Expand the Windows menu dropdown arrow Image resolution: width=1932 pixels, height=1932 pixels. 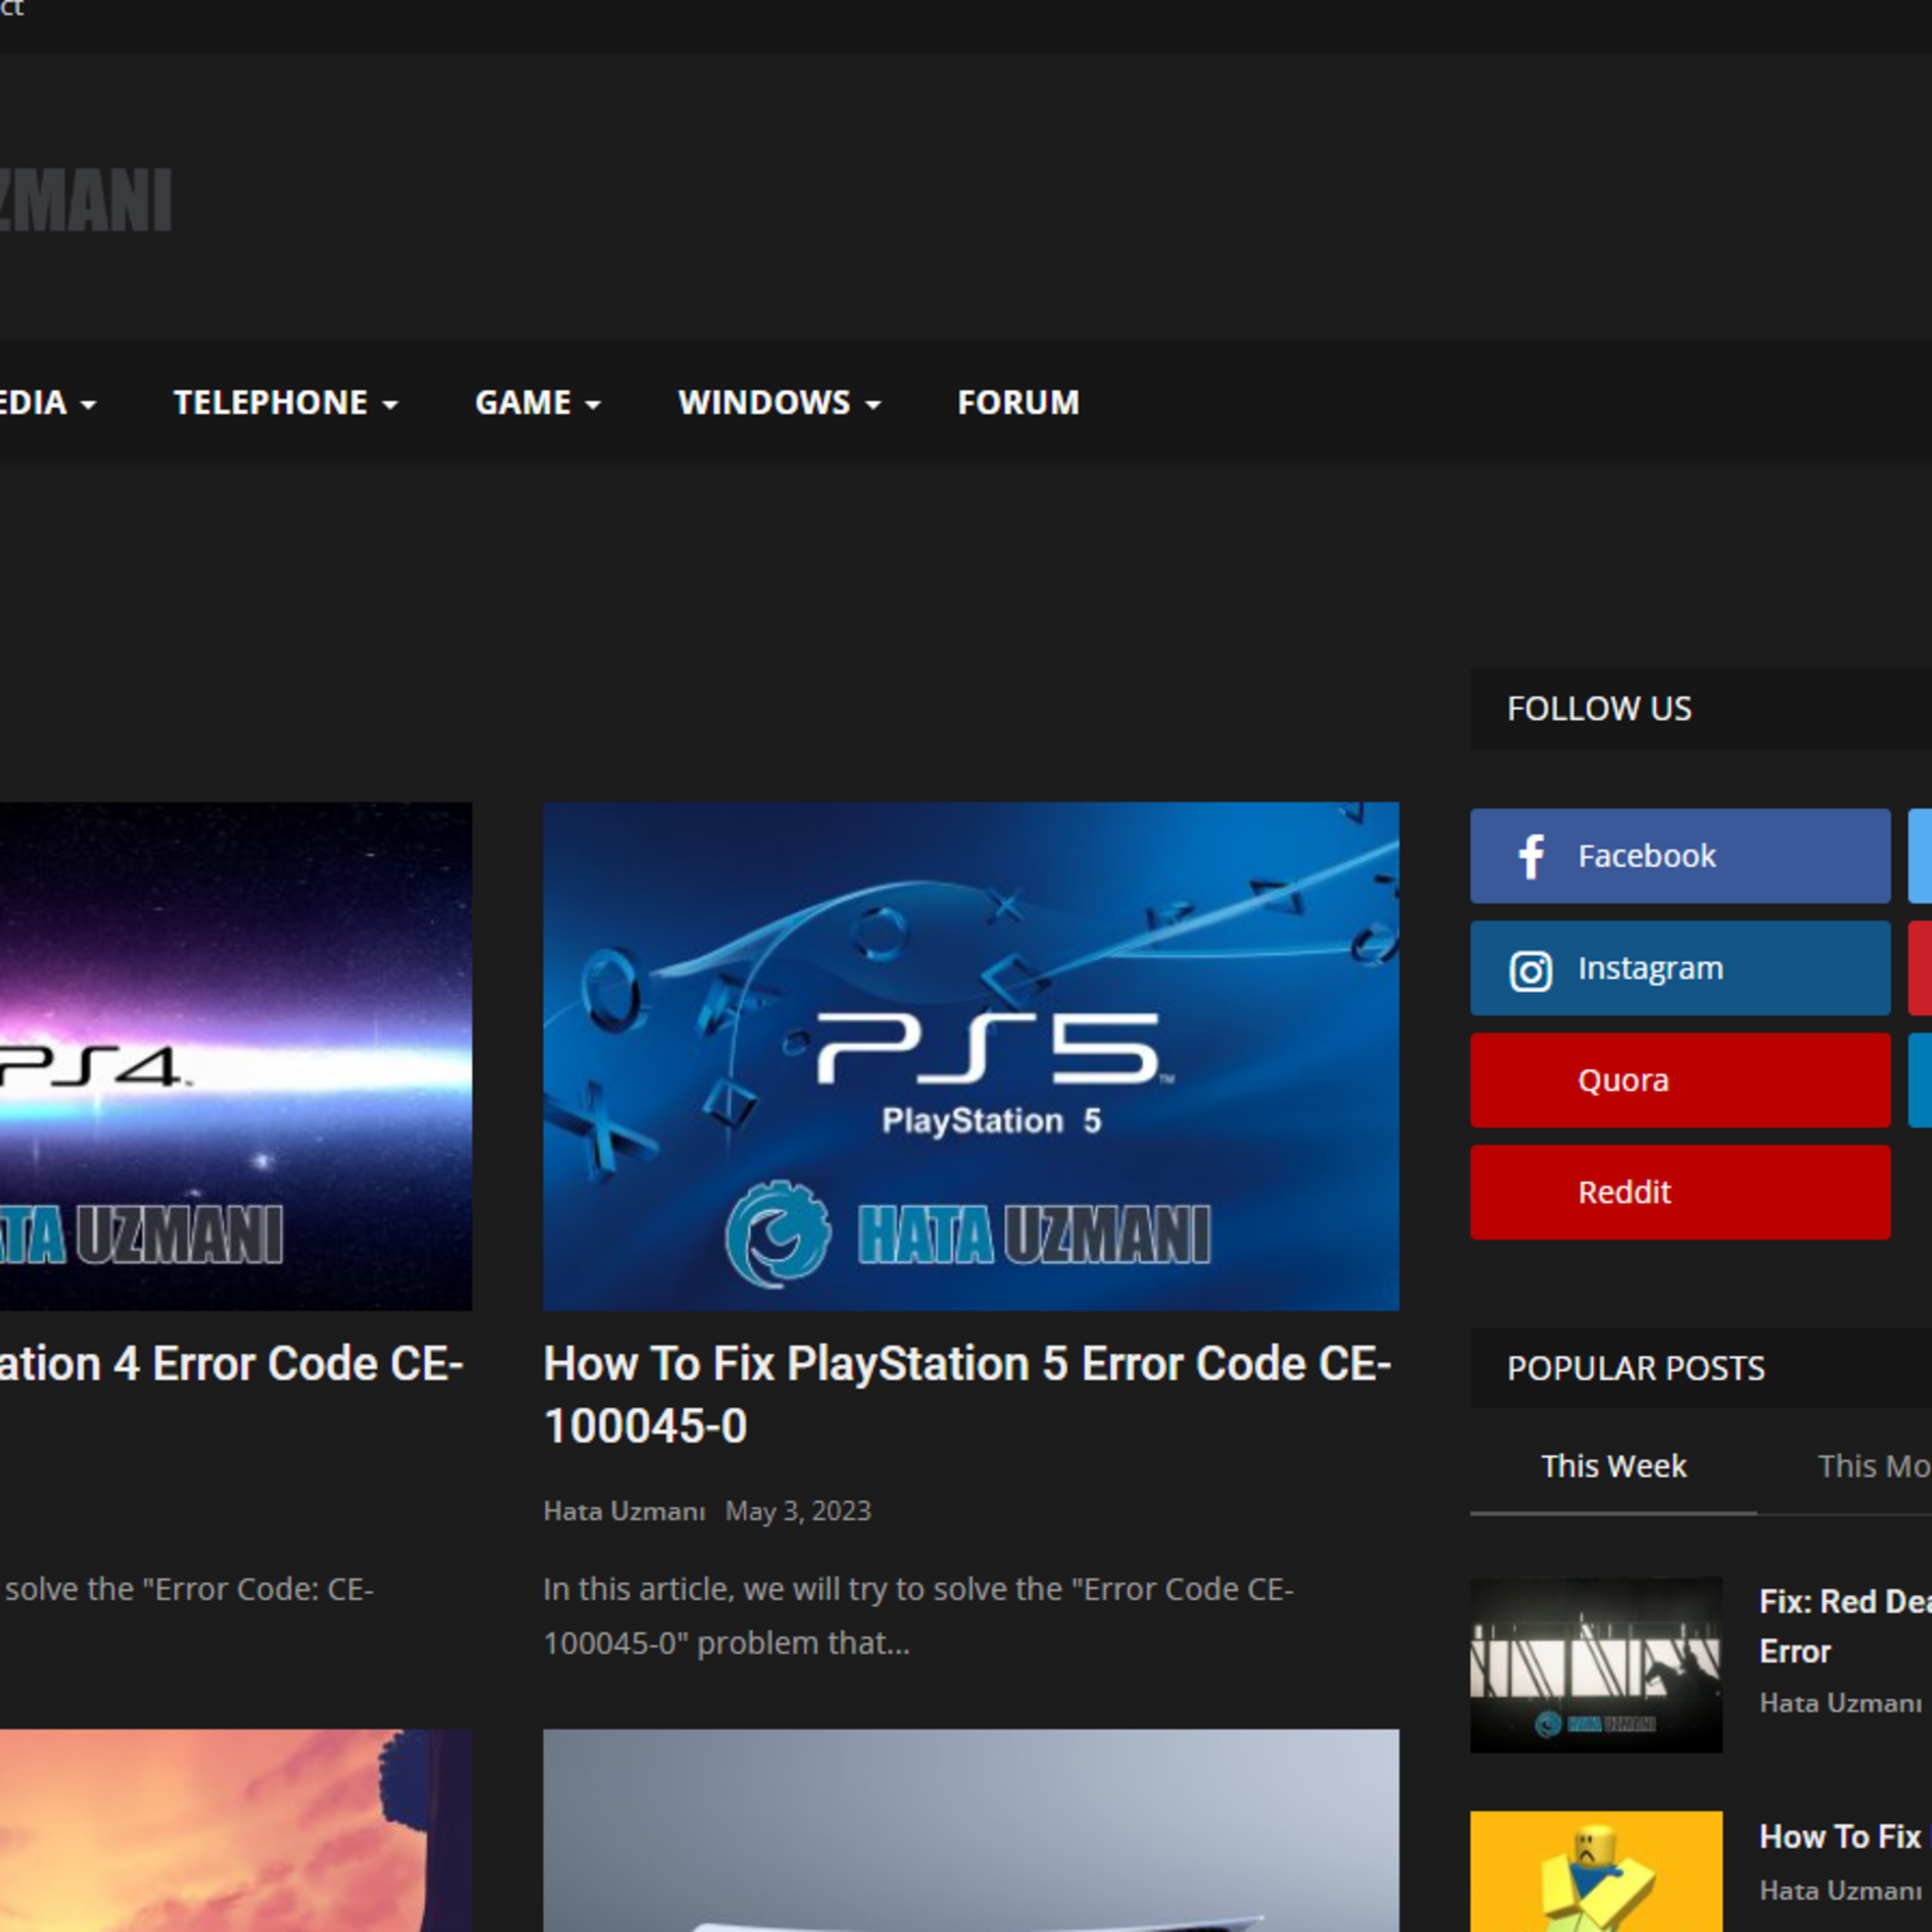[x=873, y=405]
